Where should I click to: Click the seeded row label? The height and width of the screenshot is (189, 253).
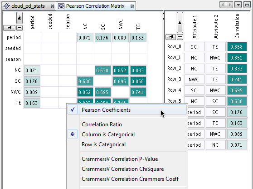pyautogui.click(x=13, y=48)
